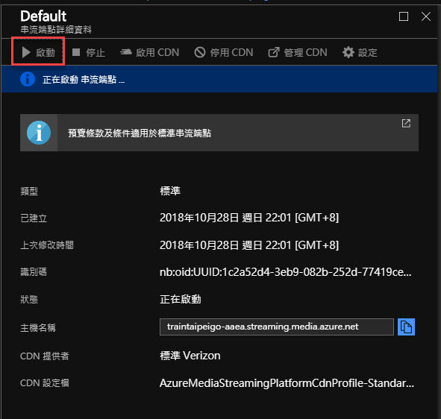Click the 停止 stop button
The height and width of the screenshot is (419, 441).
tap(89, 52)
